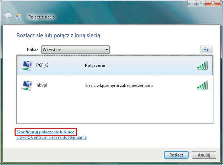Click the 'Połącz z siecią' window title
Viewport: 223px width, 165px height.
(42, 17)
